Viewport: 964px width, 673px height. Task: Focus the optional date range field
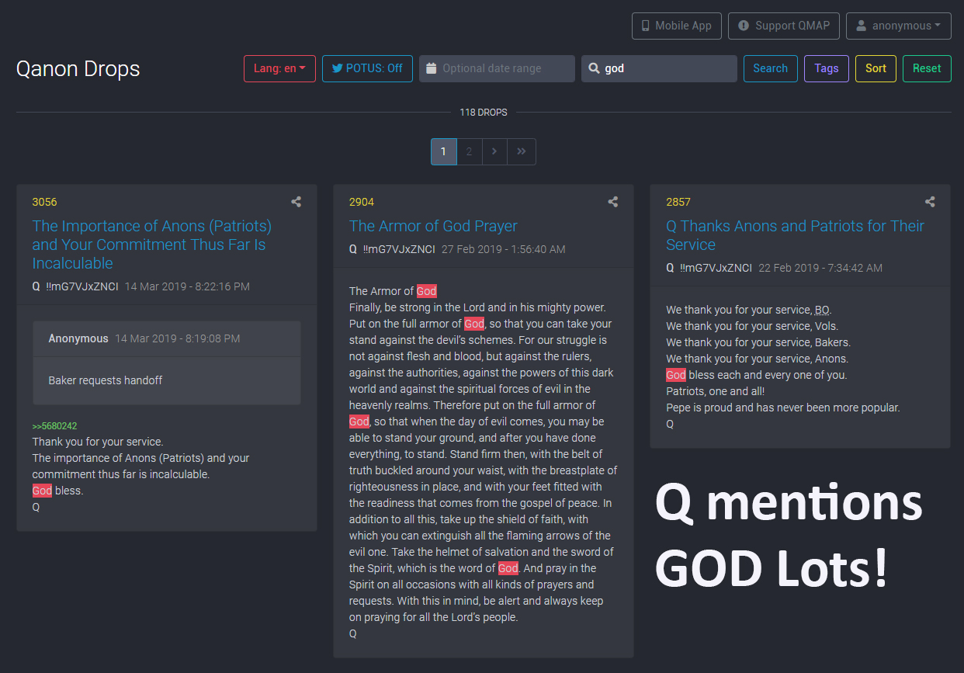point(497,68)
